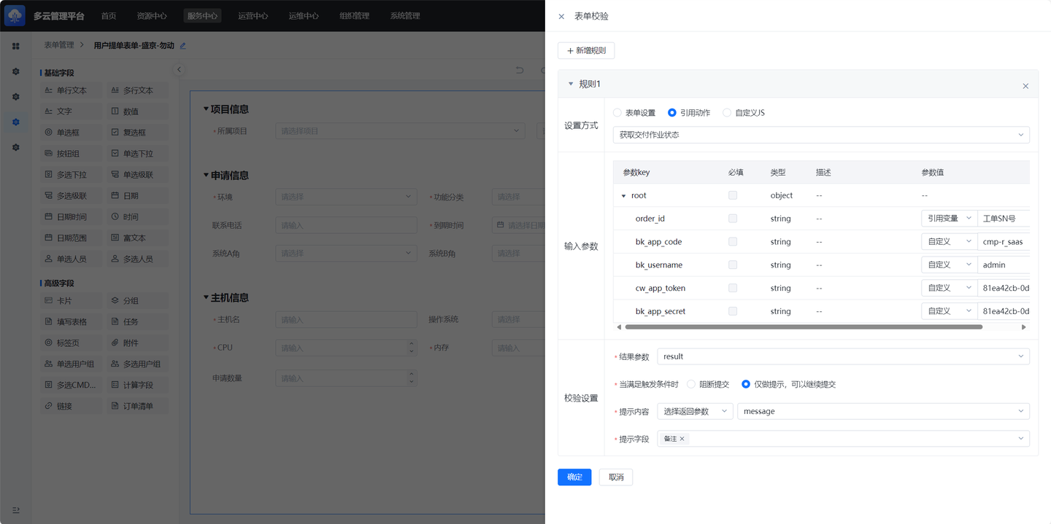Click the 工单SN号 value field
Viewport: 1051px width, 524px height.
[1004, 219]
